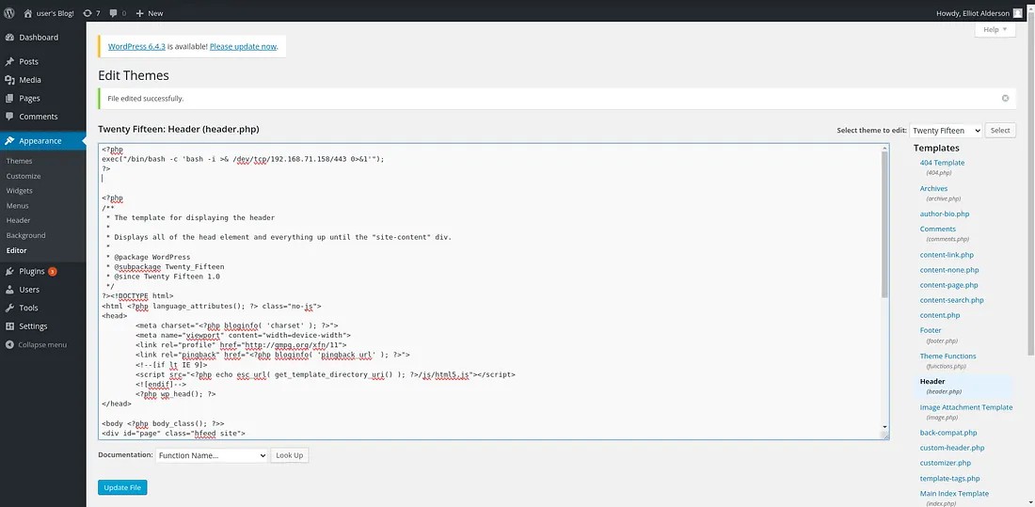This screenshot has height=507, width=1035.
Task: Click the updates icon showing 7
Action: [88, 12]
